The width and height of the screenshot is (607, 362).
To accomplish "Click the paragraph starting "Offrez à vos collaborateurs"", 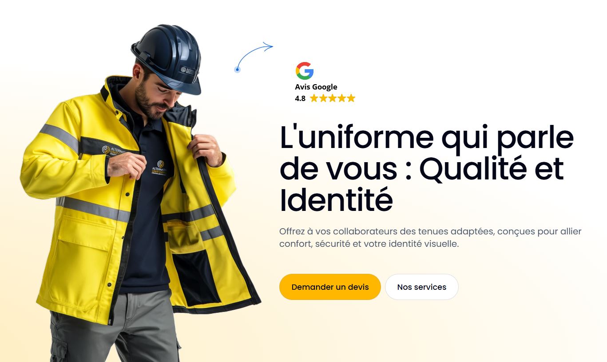I will click(x=430, y=237).
